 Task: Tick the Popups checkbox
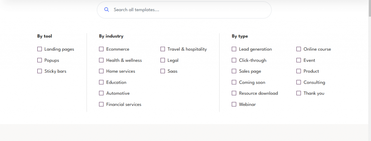tap(39, 60)
